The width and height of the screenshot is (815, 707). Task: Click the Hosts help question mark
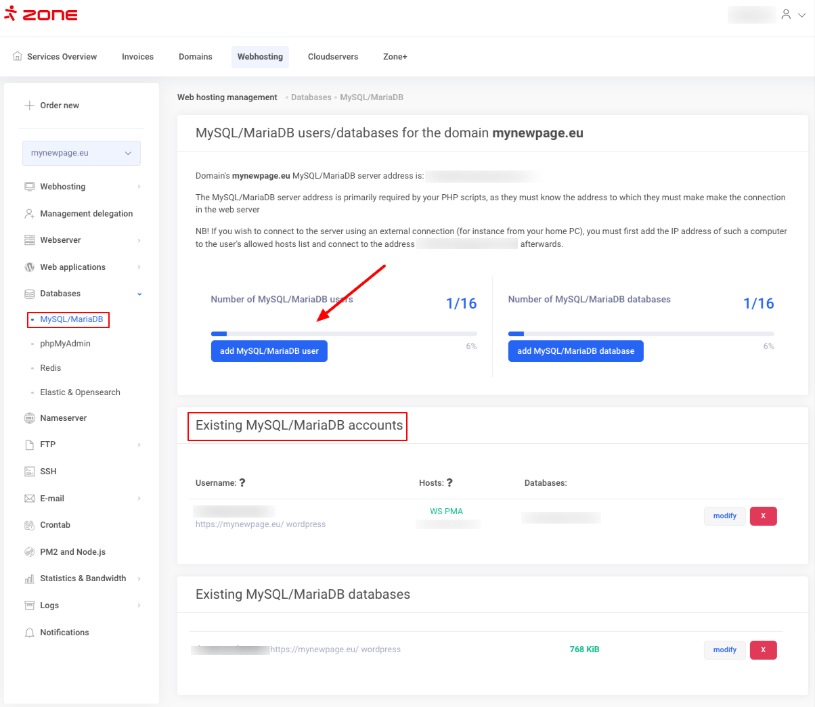tap(449, 483)
